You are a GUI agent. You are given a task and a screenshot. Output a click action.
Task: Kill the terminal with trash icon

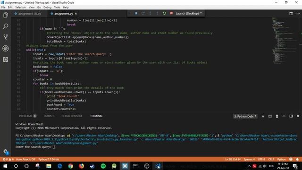click(277, 116)
